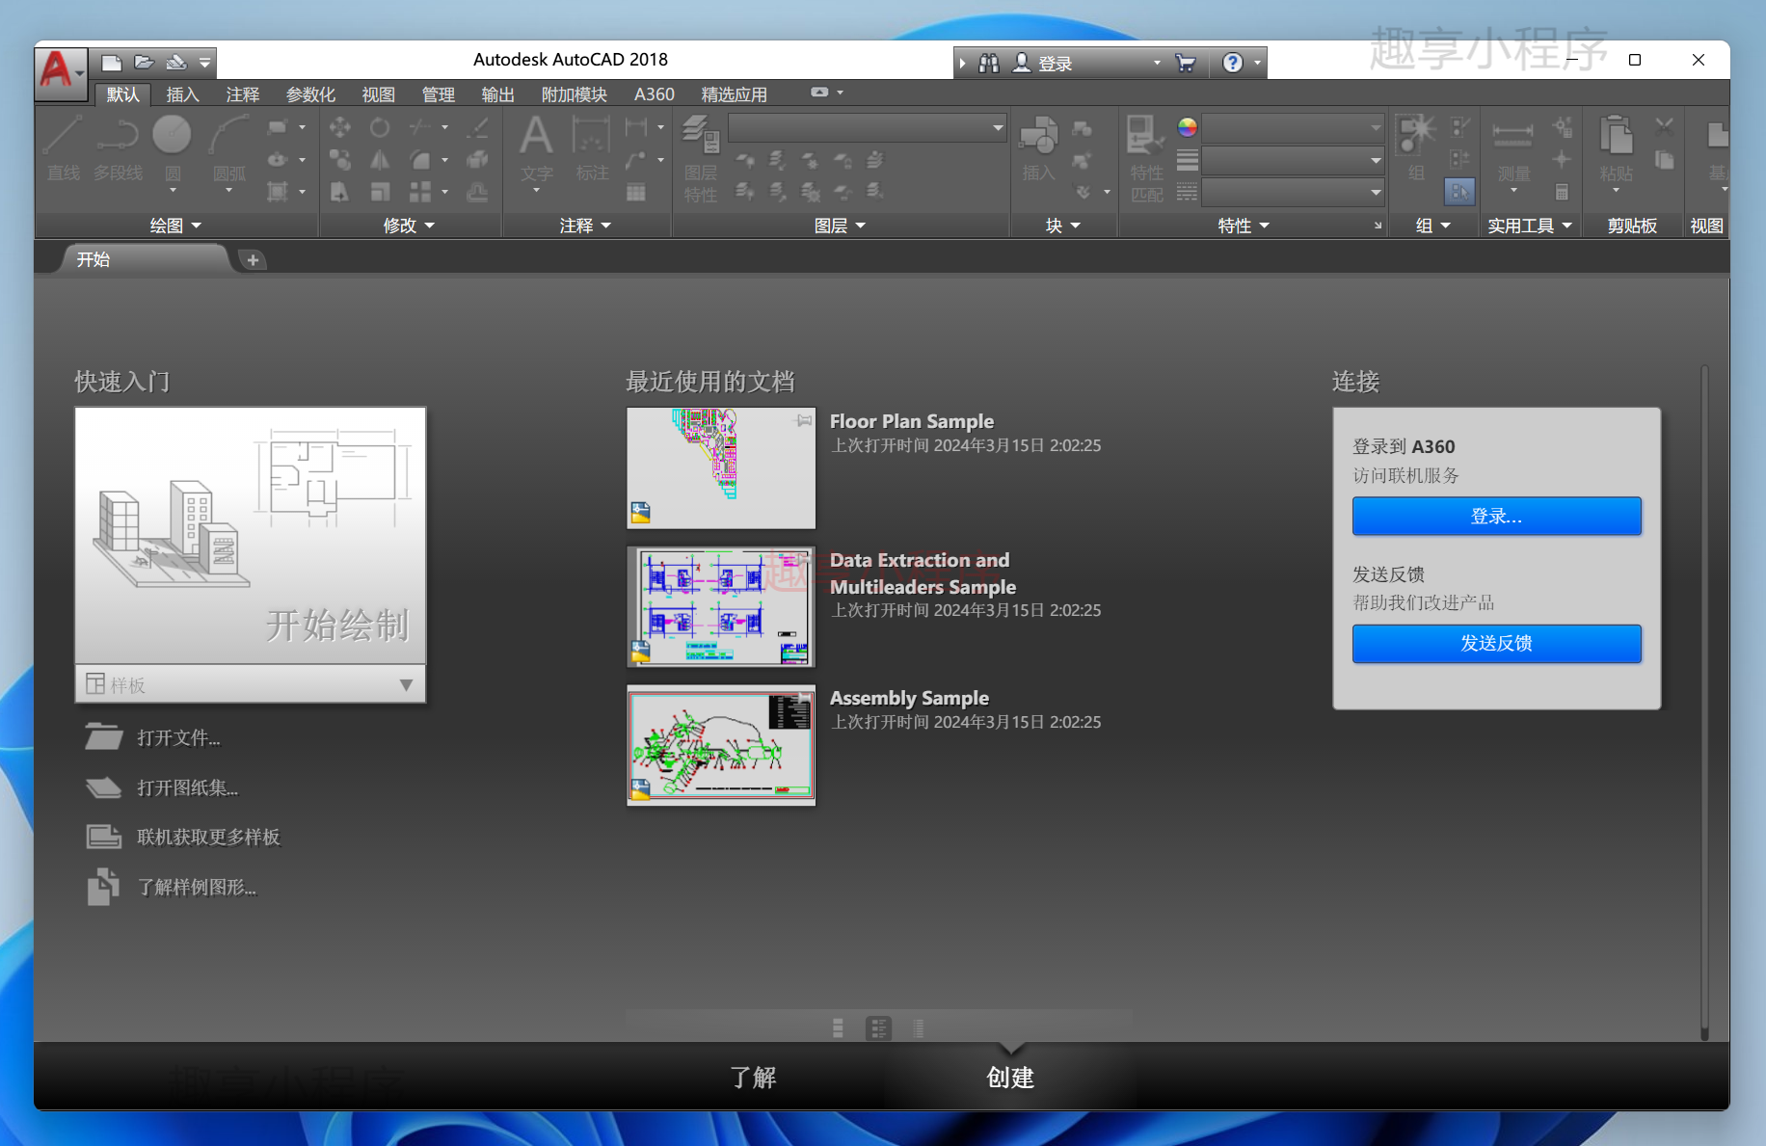1766x1146 pixels.
Task: Click Match Properties (特性匹配) icon
Action: [x=1146, y=159]
